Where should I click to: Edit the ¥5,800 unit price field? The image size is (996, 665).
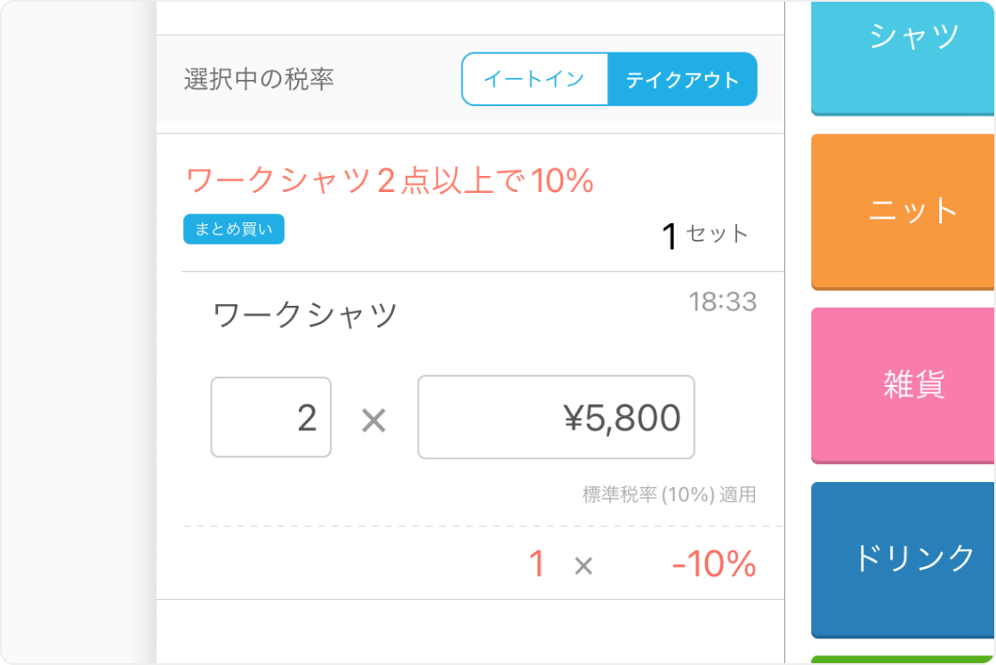pos(556,417)
